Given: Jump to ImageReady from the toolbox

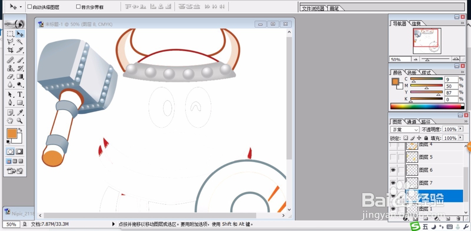Looking at the screenshot, I should coord(15,171).
